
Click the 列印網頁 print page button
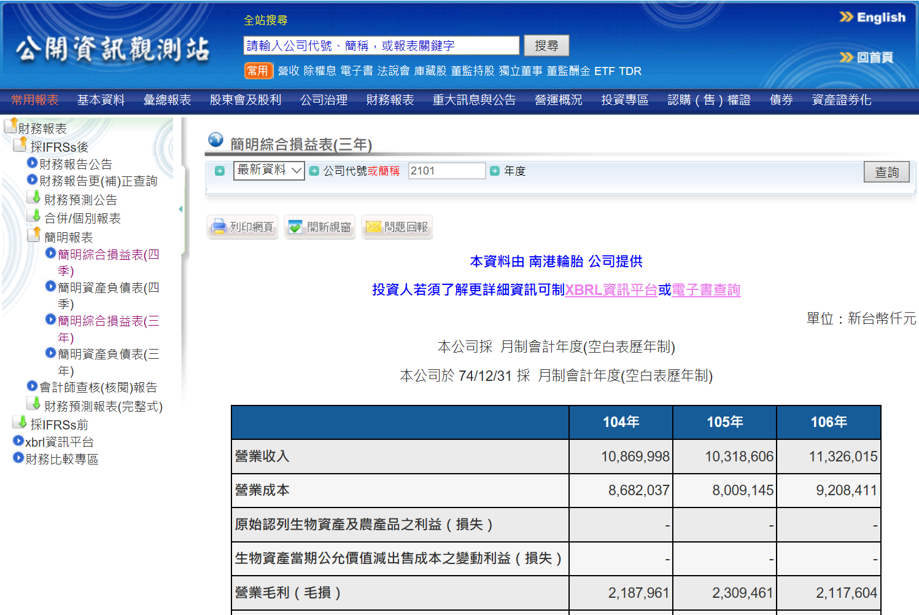[x=242, y=227]
